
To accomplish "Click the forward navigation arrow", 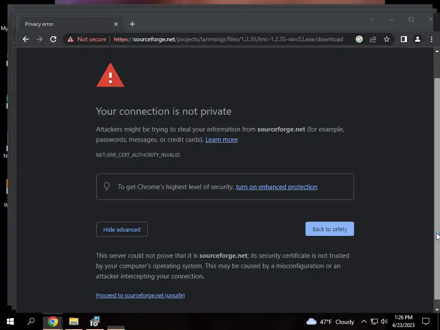I will coord(40,39).
